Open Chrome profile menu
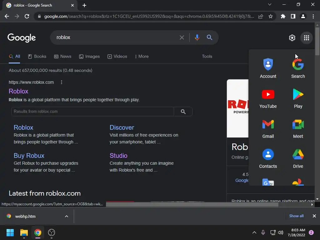Image resolution: width=320 pixels, height=240 pixels. click(x=303, y=16)
